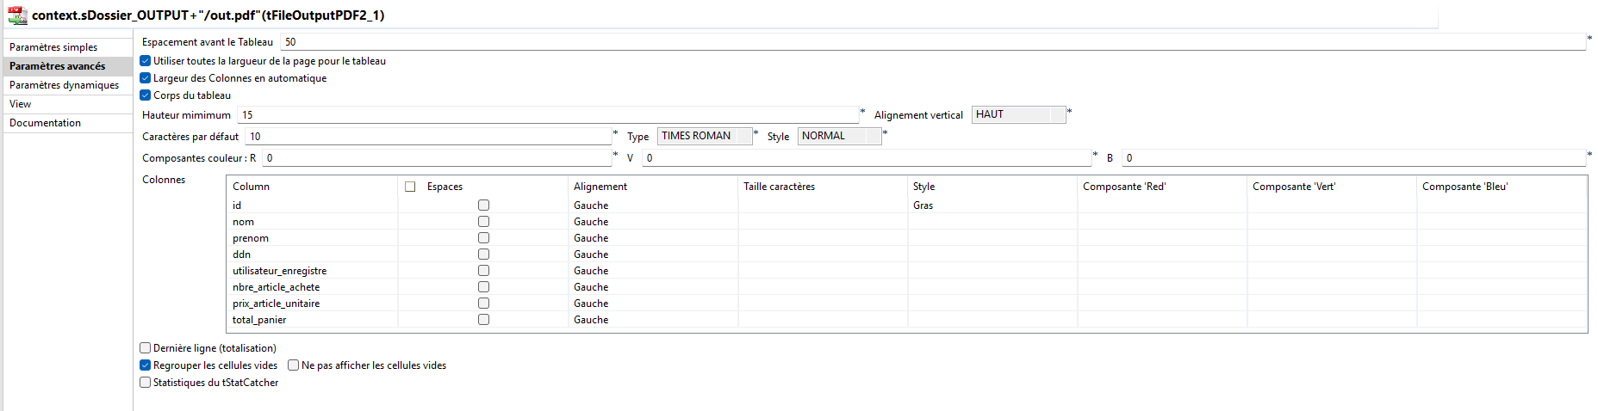Uncheck Utiliser toutes la largeur de la page

pos(146,61)
